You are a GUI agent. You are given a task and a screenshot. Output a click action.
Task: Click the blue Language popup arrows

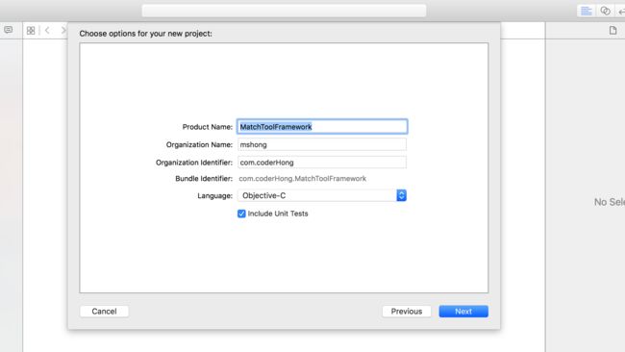point(401,195)
